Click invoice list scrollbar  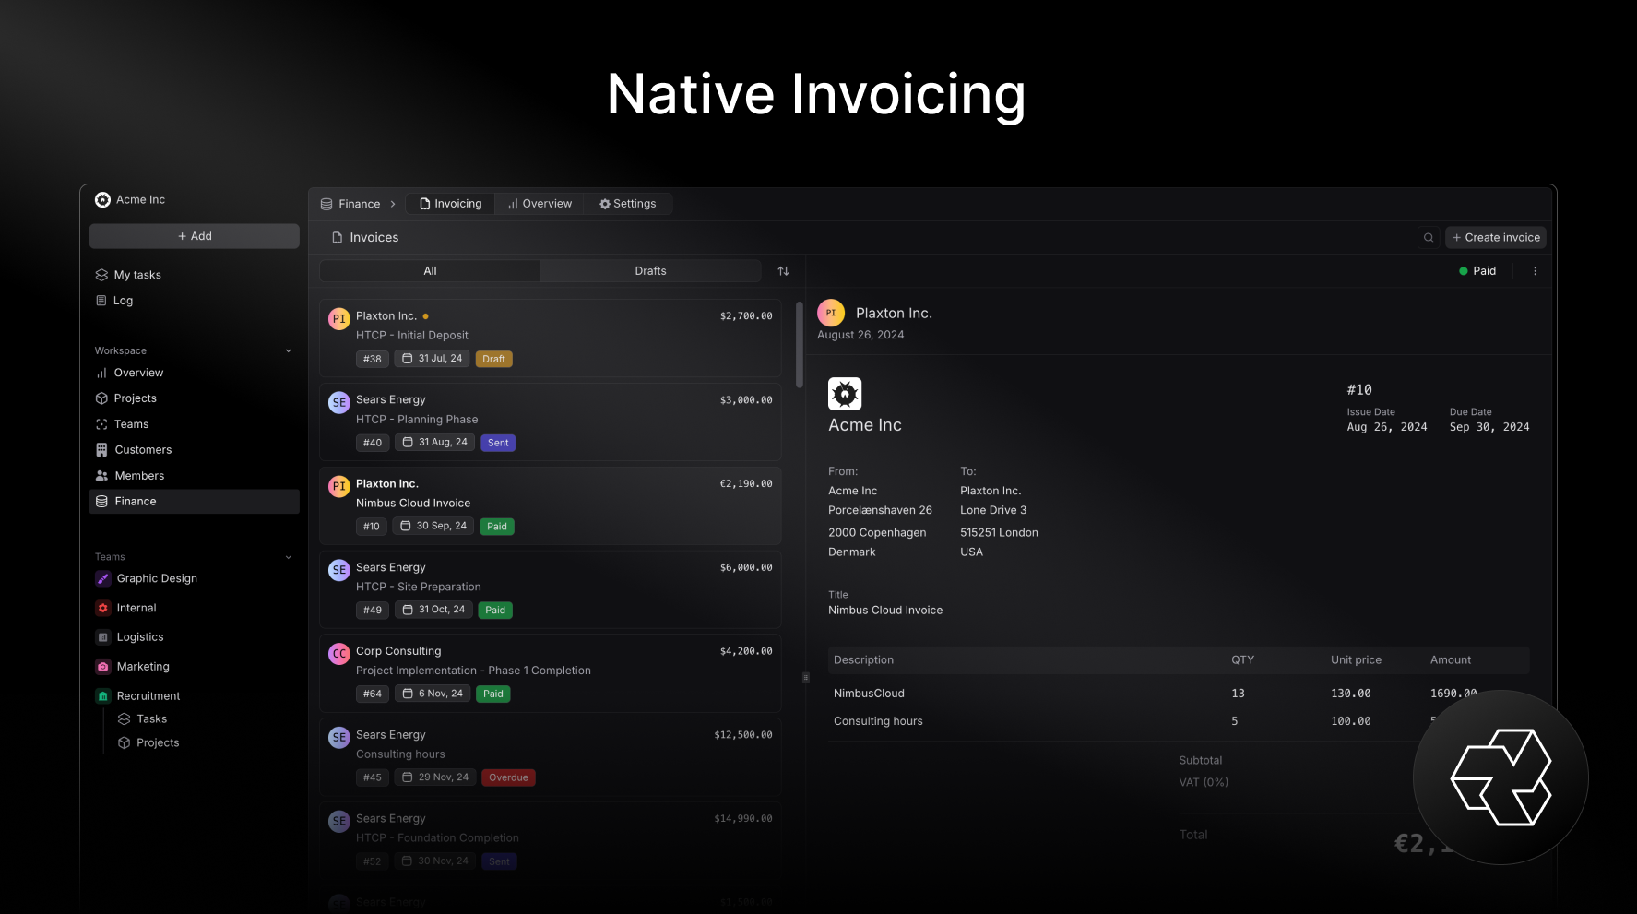[800, 345]
